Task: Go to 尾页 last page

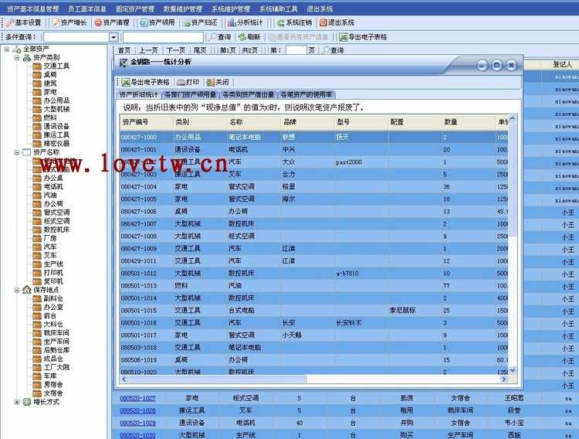Action: [x=200, y=50]
